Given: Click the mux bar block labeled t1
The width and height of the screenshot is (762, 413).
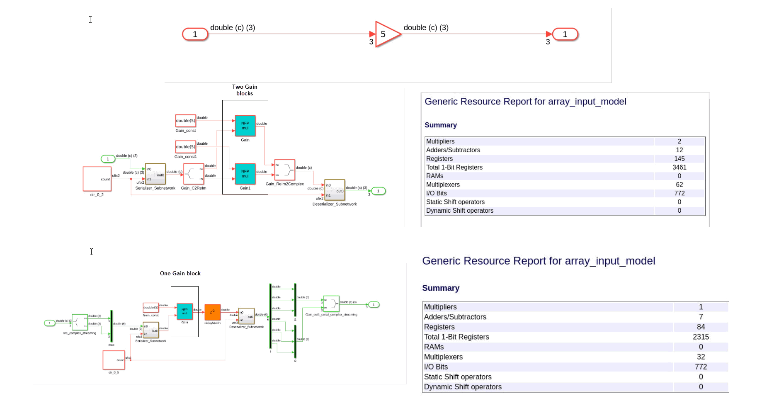Looking at the screenshot, I should (295, 300).
